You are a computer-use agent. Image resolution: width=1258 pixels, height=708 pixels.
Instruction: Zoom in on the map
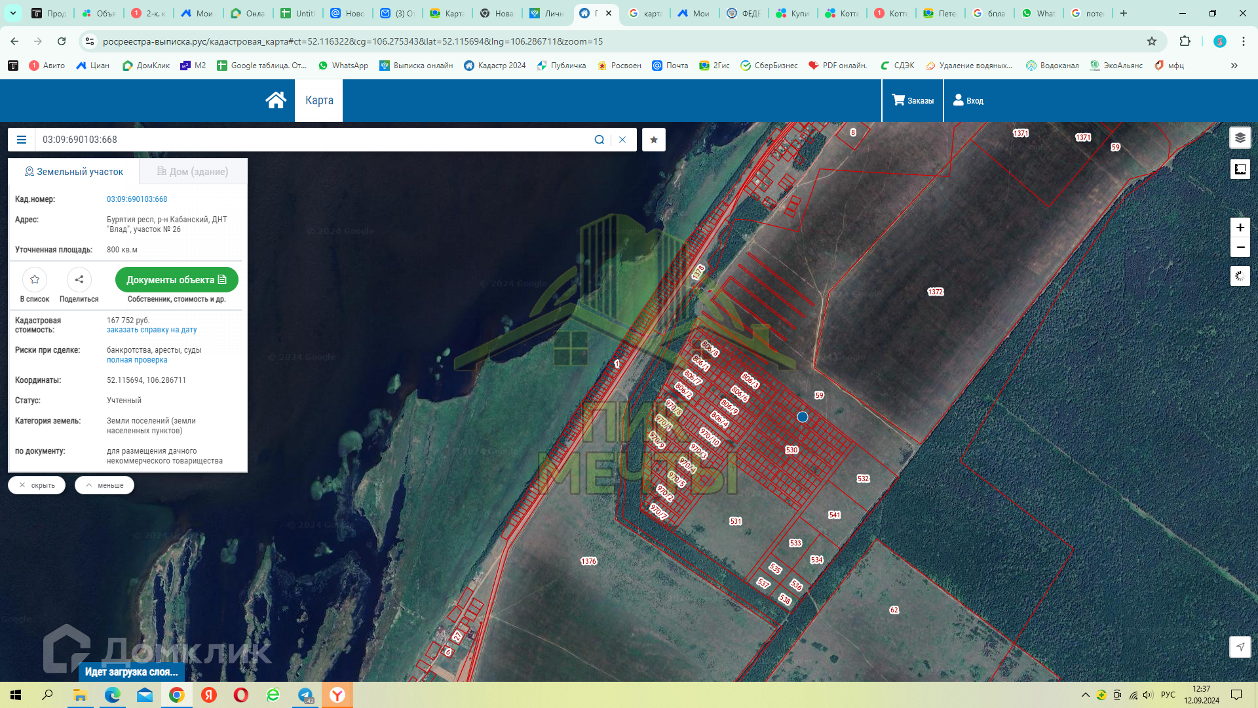tap(1240, 227)
